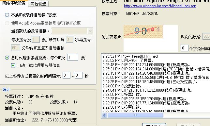Image resolution: width=210 pixels, height=126 pixels.
Task: Click the 投票成功 count 33
Action: click(31, 102)
